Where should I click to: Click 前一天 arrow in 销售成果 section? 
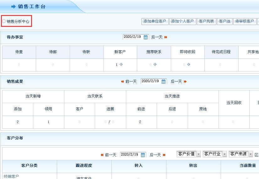tap(122, 82)
